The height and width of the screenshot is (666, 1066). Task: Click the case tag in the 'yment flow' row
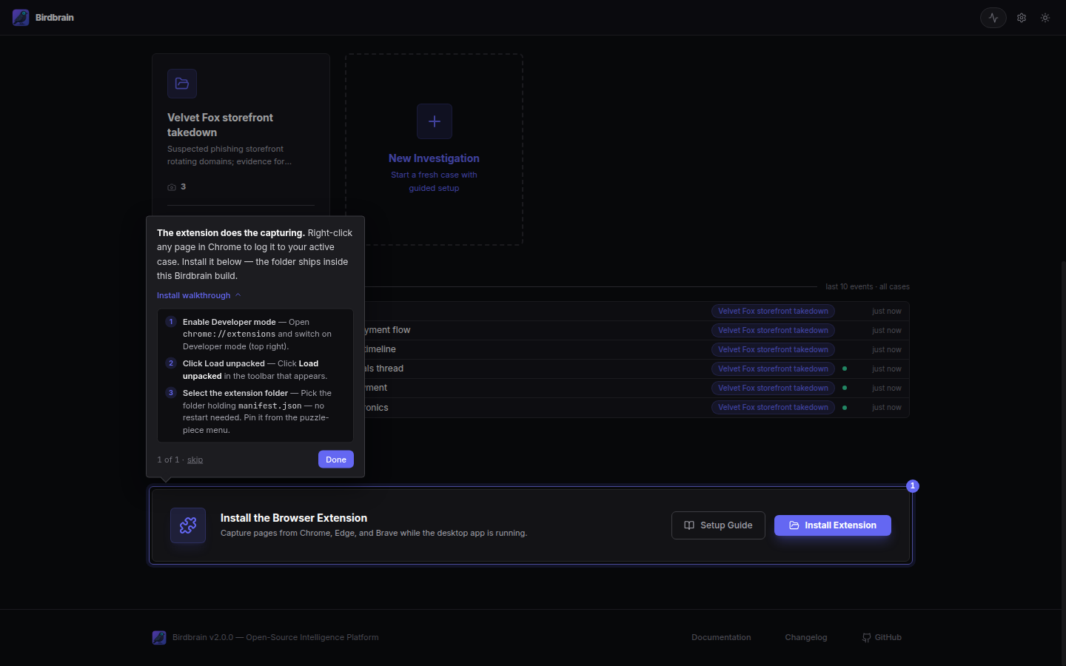[x=773, y=331]
